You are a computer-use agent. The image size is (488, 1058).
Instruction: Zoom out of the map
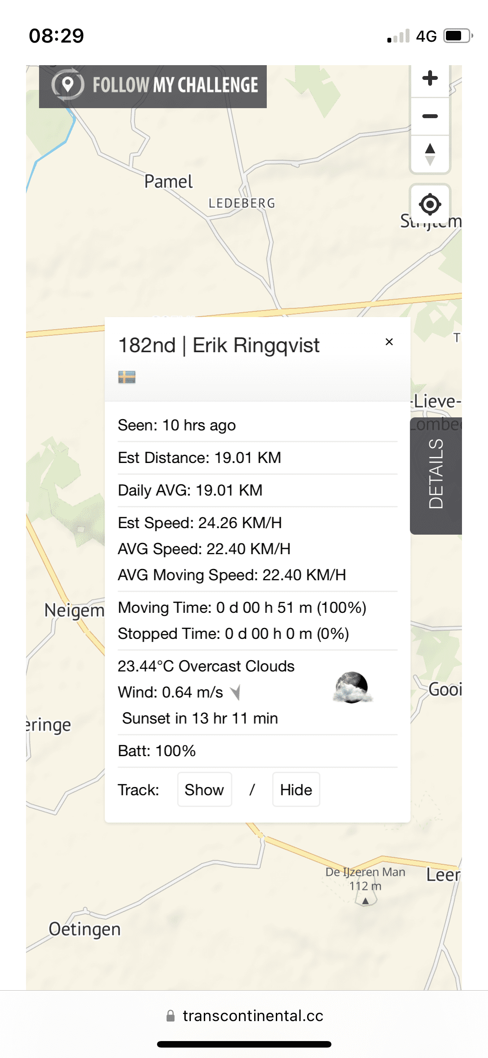pyautogui.click(x=430, y=116)
